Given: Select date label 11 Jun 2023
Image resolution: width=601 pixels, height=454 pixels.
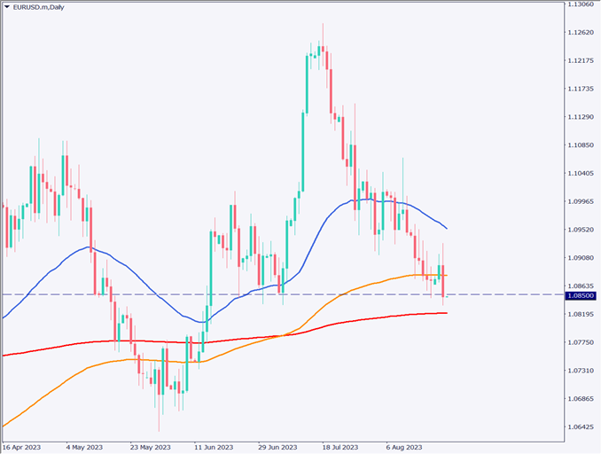Looking at the screenshot, I should tap(214, 448).
